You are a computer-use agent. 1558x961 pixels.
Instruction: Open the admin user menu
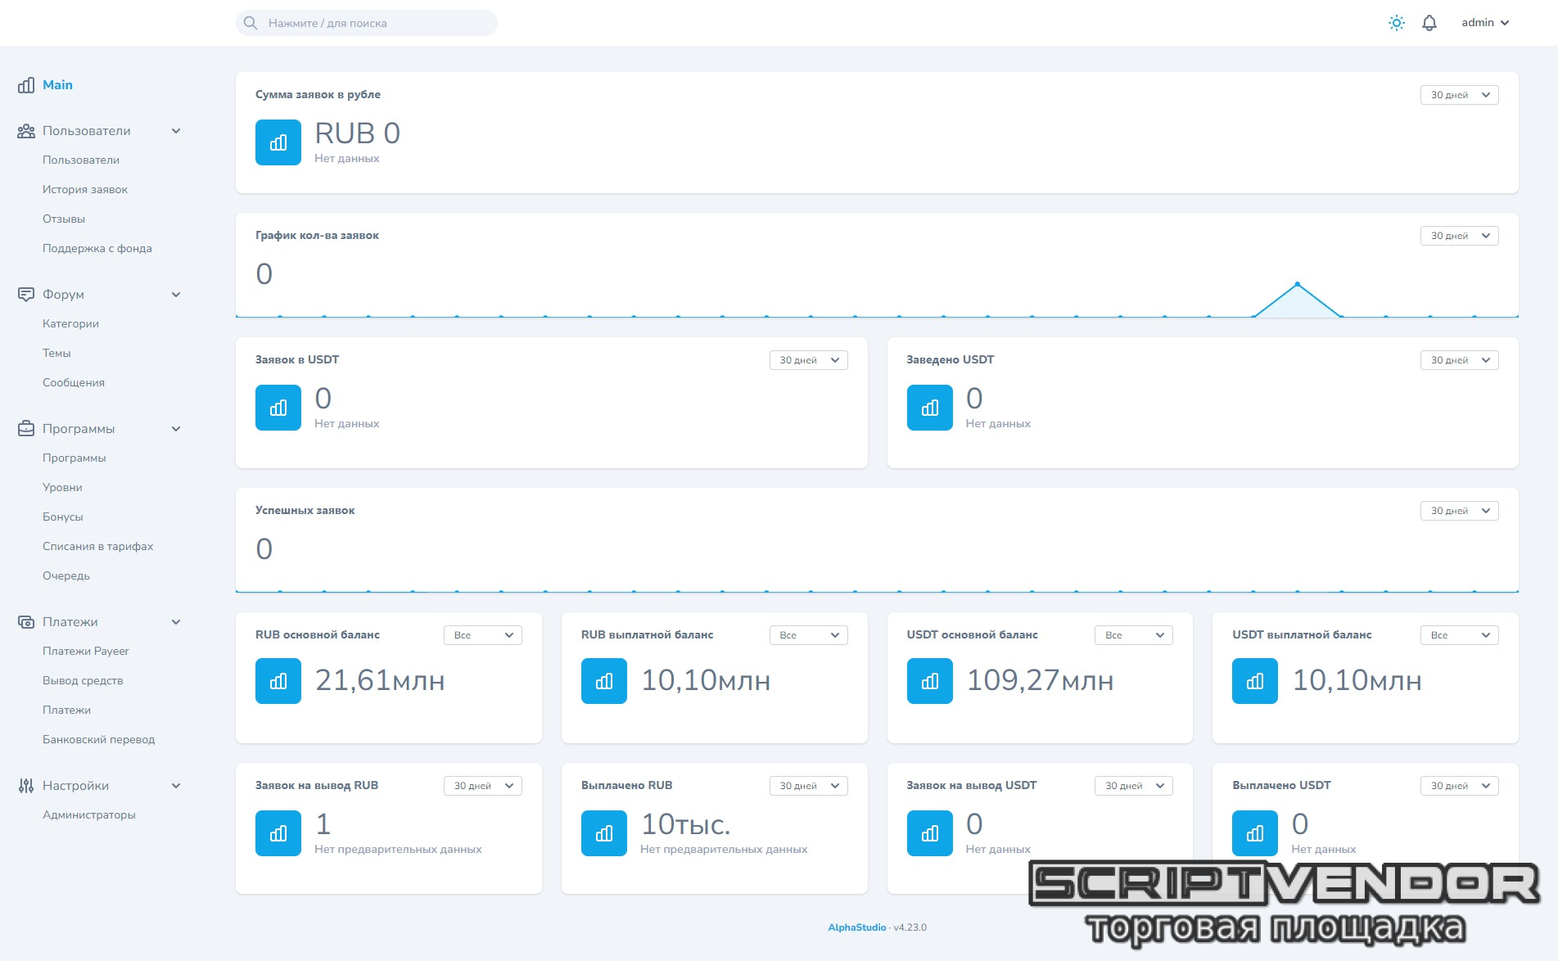(1485, 23)
